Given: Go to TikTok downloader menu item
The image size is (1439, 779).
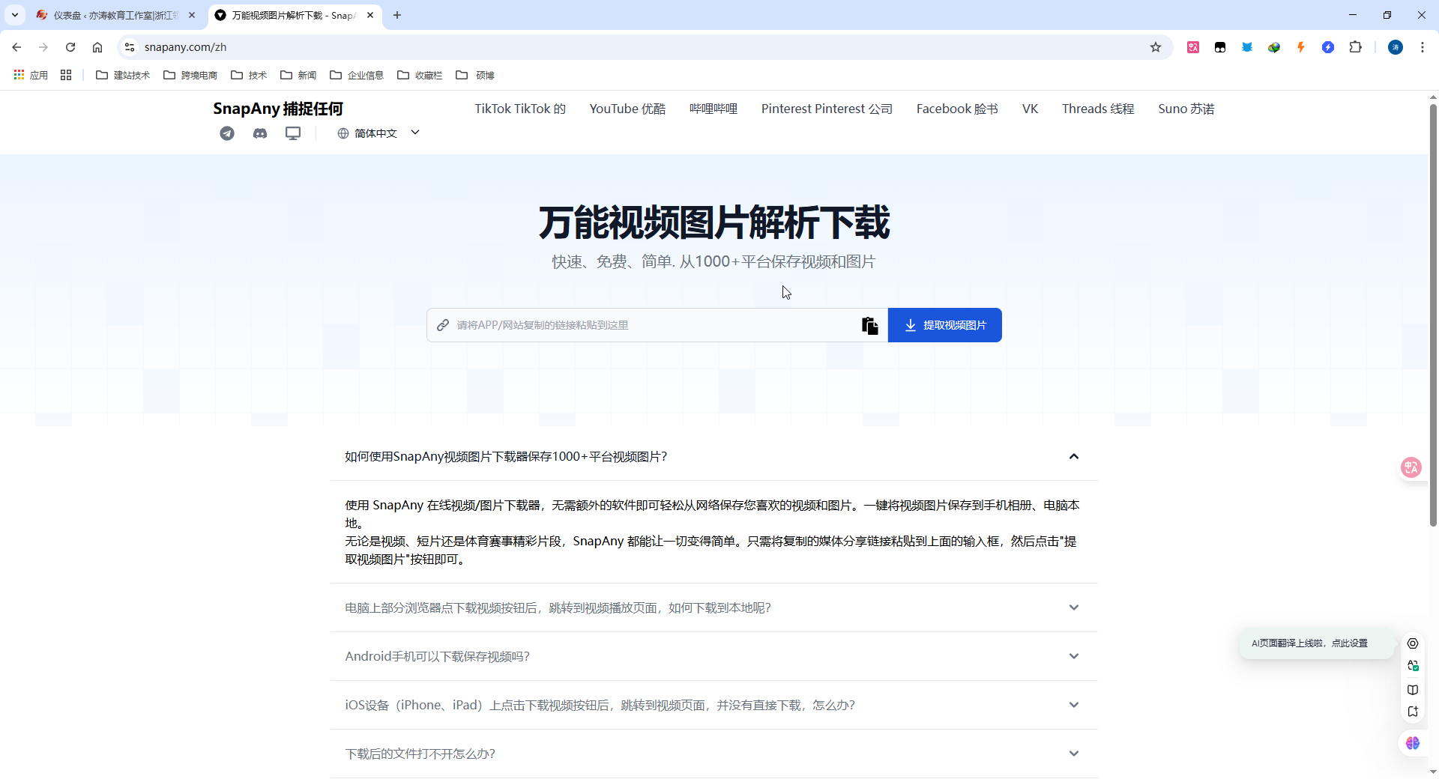Looking at the screenshot, I should click(520, 109).
